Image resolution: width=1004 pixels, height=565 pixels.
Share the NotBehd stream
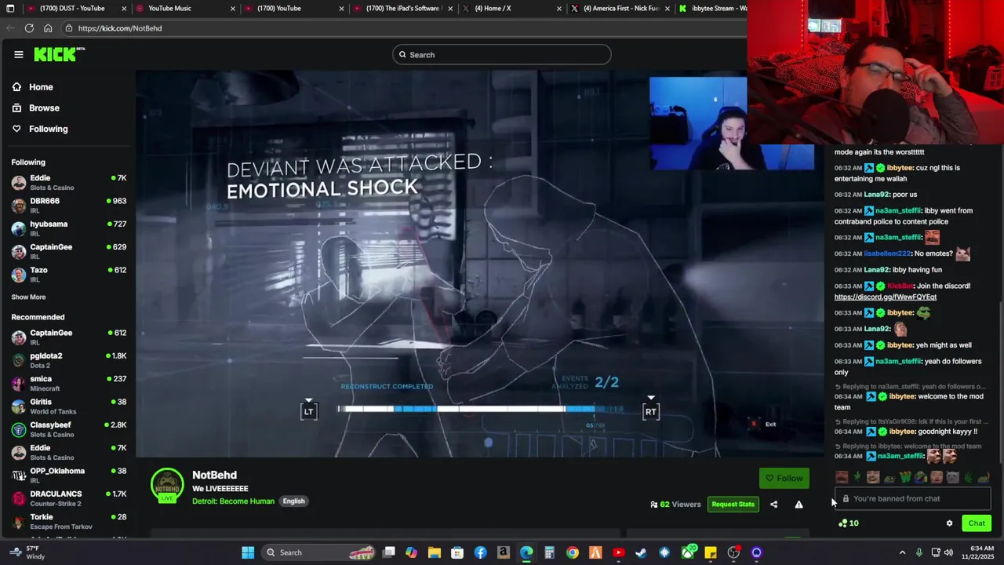click(773, 504)
